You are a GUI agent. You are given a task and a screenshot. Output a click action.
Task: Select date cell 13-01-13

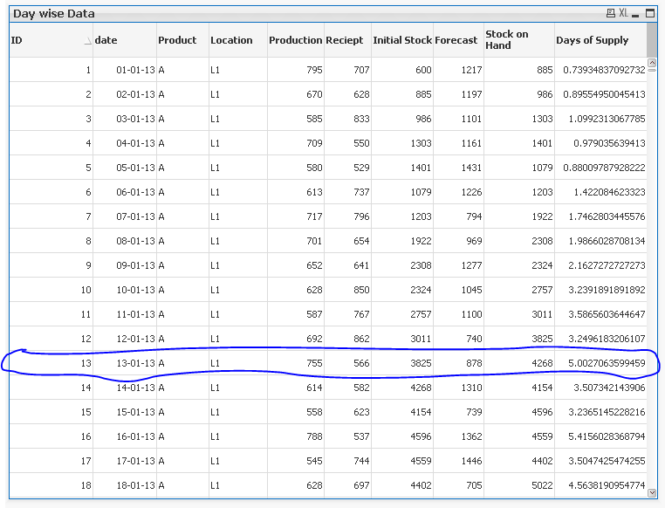[135, 363]
